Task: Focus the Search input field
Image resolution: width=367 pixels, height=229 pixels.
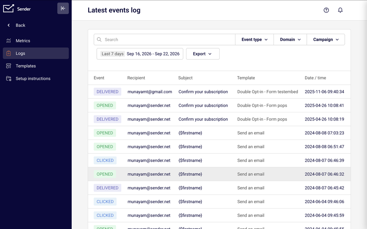Action: (165, 39)
